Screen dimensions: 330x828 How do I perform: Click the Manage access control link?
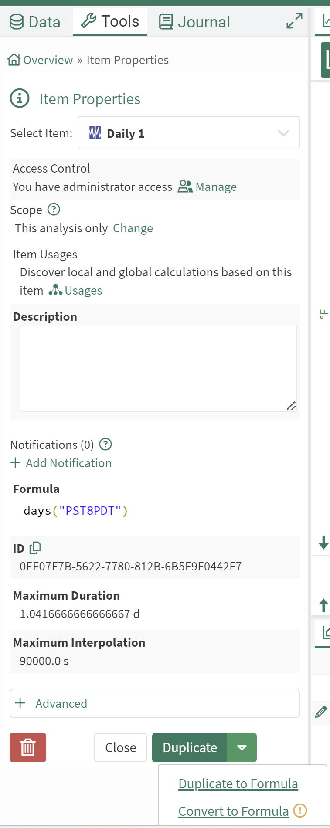coord(208,187)
